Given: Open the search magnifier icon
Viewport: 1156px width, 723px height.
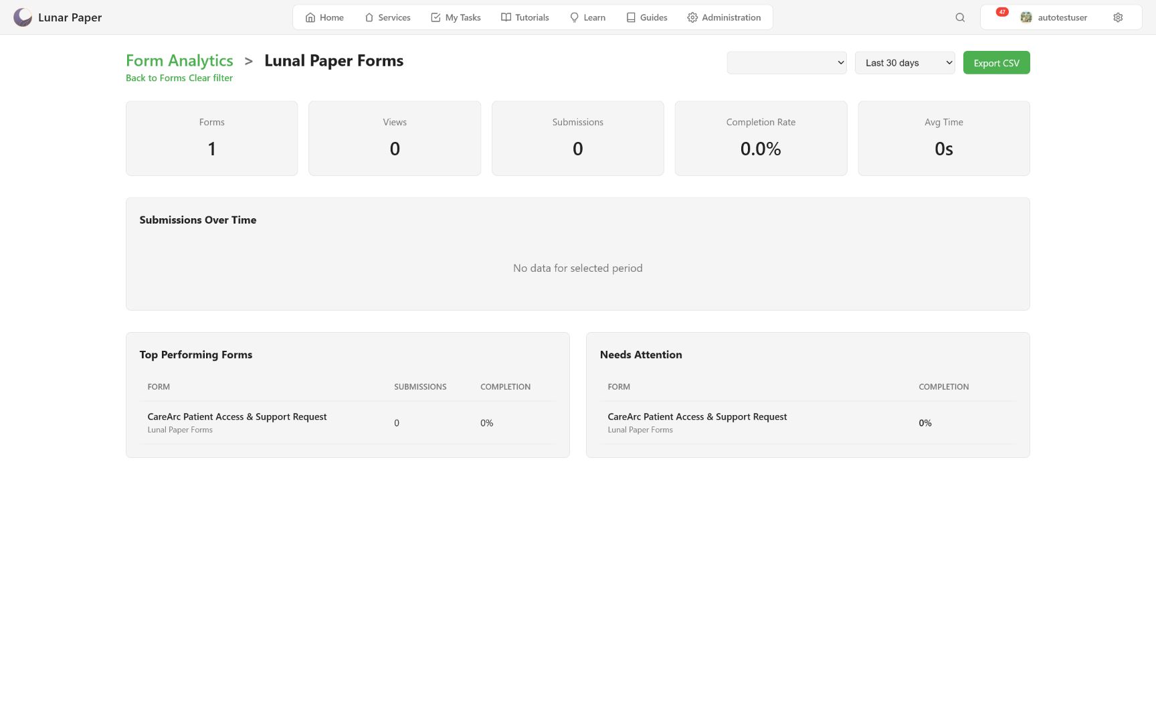Looking at the screenshot, I should click(960, 17).
